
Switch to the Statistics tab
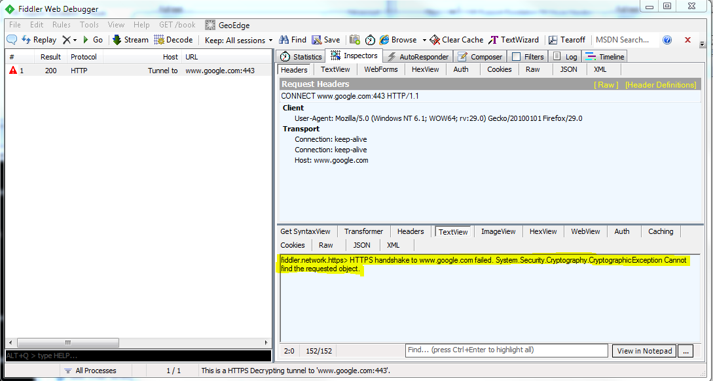pos(301,57)
